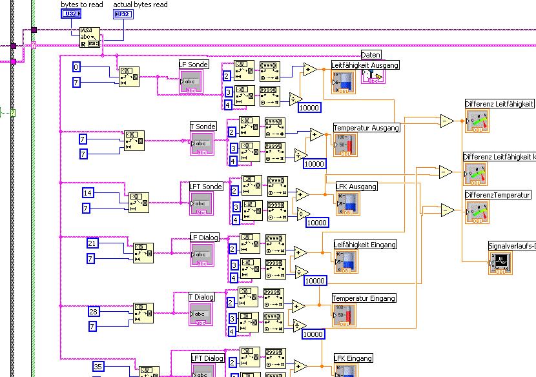Select the VISA Read node
This screenshot has height=377, width=536.
tap(90, 37)
